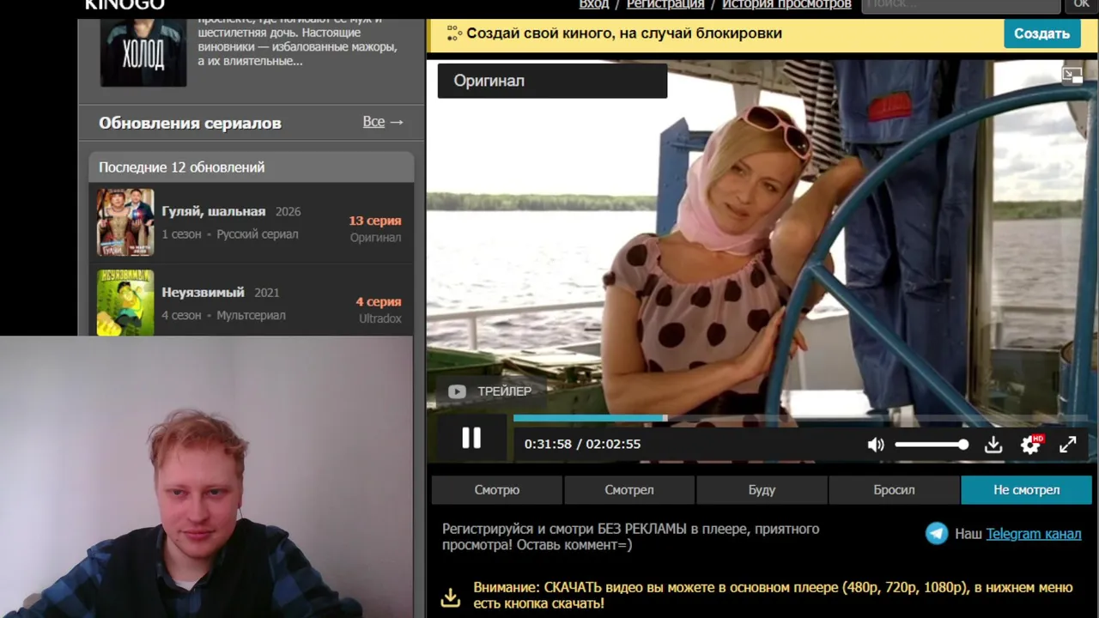This screenshot has height=618, width=1099.
Task: Click the 13 серия update label
Action: [x=375, y=221]
